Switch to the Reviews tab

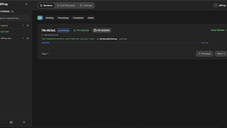click(46, 5)
